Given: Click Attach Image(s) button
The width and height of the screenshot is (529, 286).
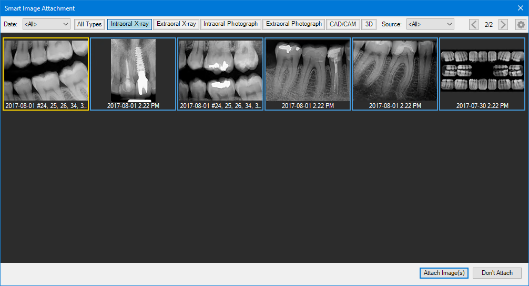Looking at the screenshot, I should pyautogui.click(x=444, y=273).
